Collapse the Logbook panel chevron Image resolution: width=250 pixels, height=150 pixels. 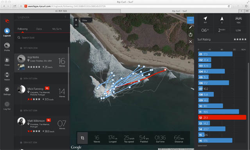tap(66, 17)
